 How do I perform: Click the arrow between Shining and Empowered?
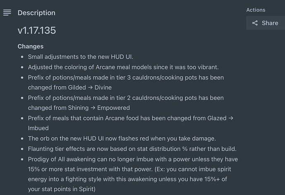coord(93,108)
